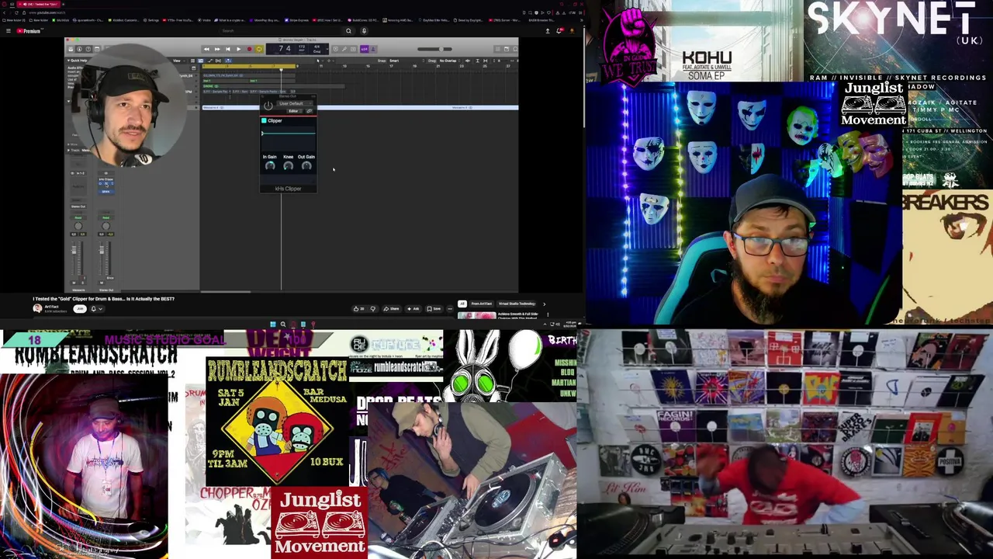Toggle the plugin link chain icon
Image resolution: width=993 pixels, height=559 pixels.
(x=309, y=111)
